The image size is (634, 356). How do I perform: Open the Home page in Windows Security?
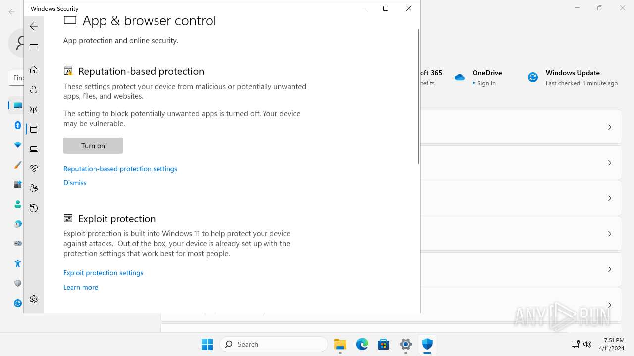34,70
